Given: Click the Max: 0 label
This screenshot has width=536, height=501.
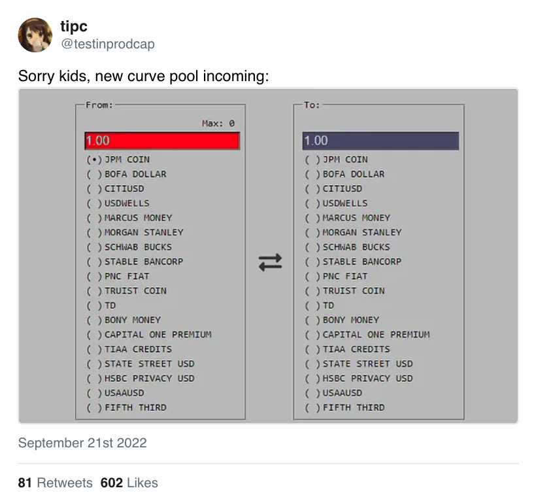Looking at the screenshot, I should click(x=218, y=124).
